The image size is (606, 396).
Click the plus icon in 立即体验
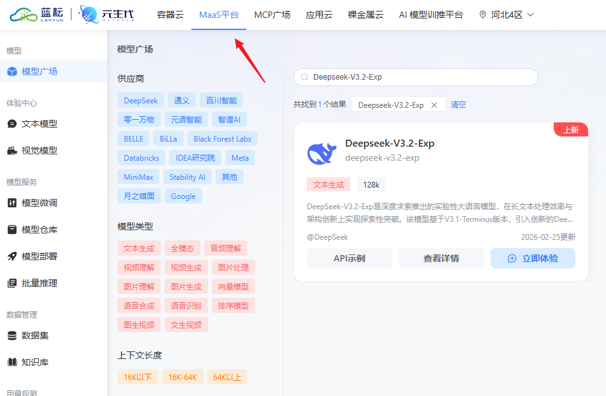512,258
